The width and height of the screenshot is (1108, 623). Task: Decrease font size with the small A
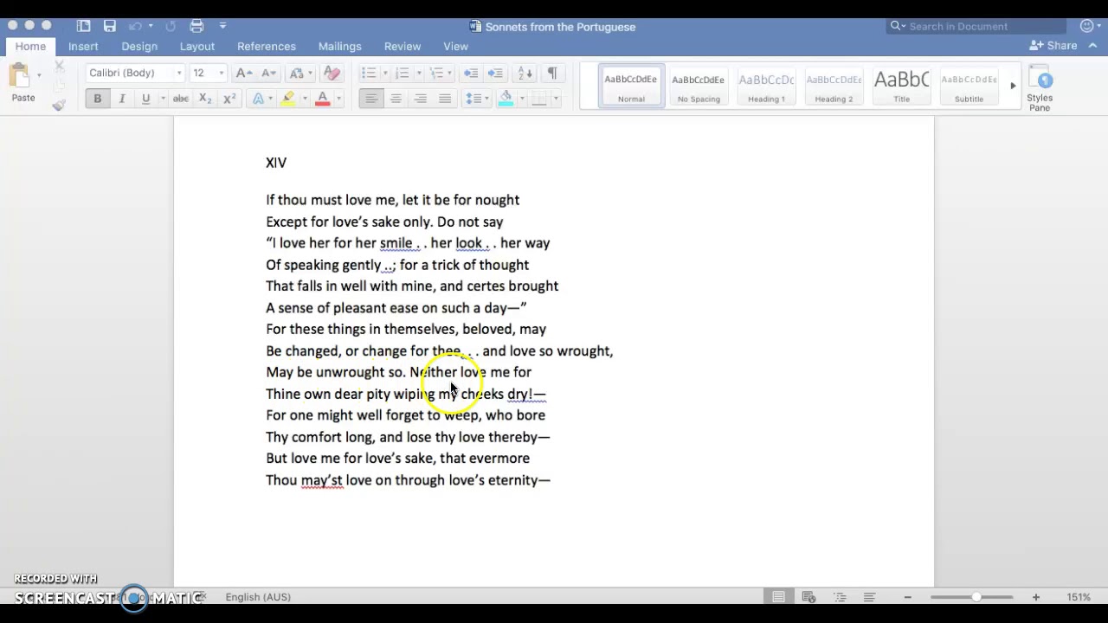(268, 73)
